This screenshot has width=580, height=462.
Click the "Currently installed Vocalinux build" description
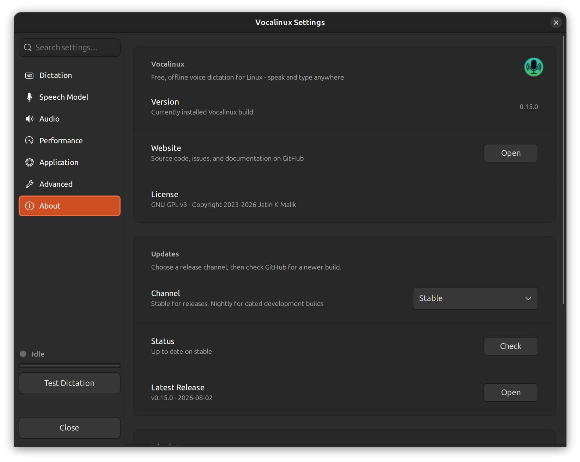pos(202,112)
